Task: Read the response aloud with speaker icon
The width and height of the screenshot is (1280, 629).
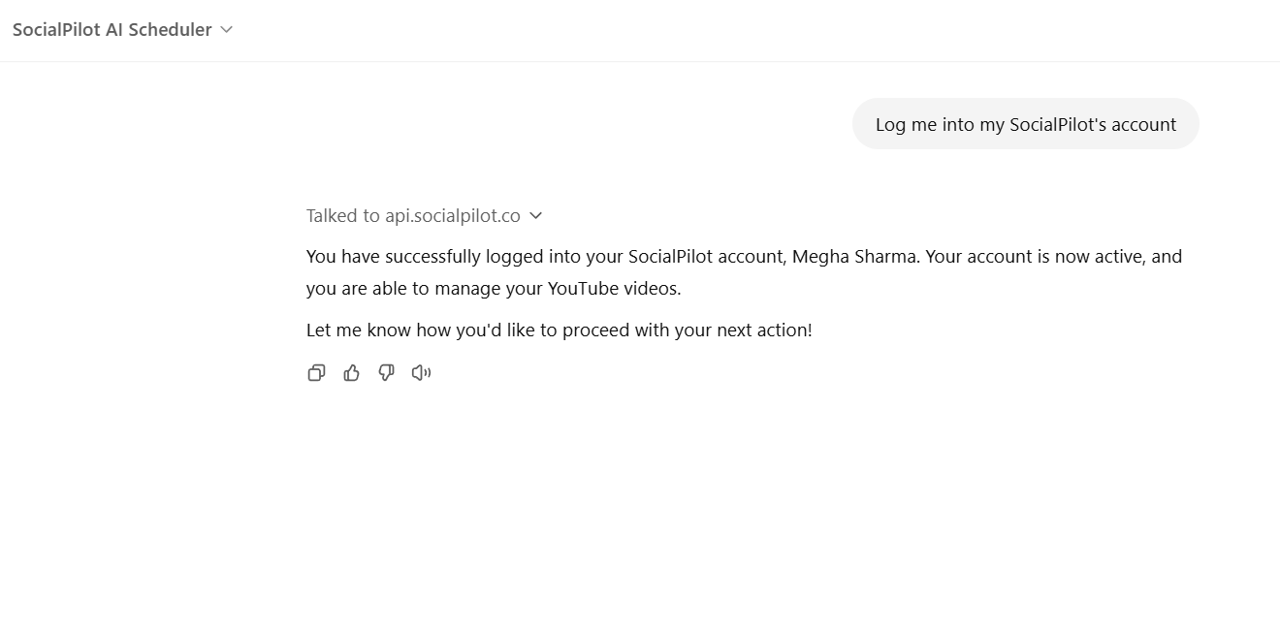Action: pos(421,372)
